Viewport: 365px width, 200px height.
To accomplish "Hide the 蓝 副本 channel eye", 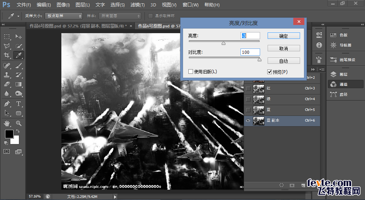I will pyautogui.click(x=248, y=120).
